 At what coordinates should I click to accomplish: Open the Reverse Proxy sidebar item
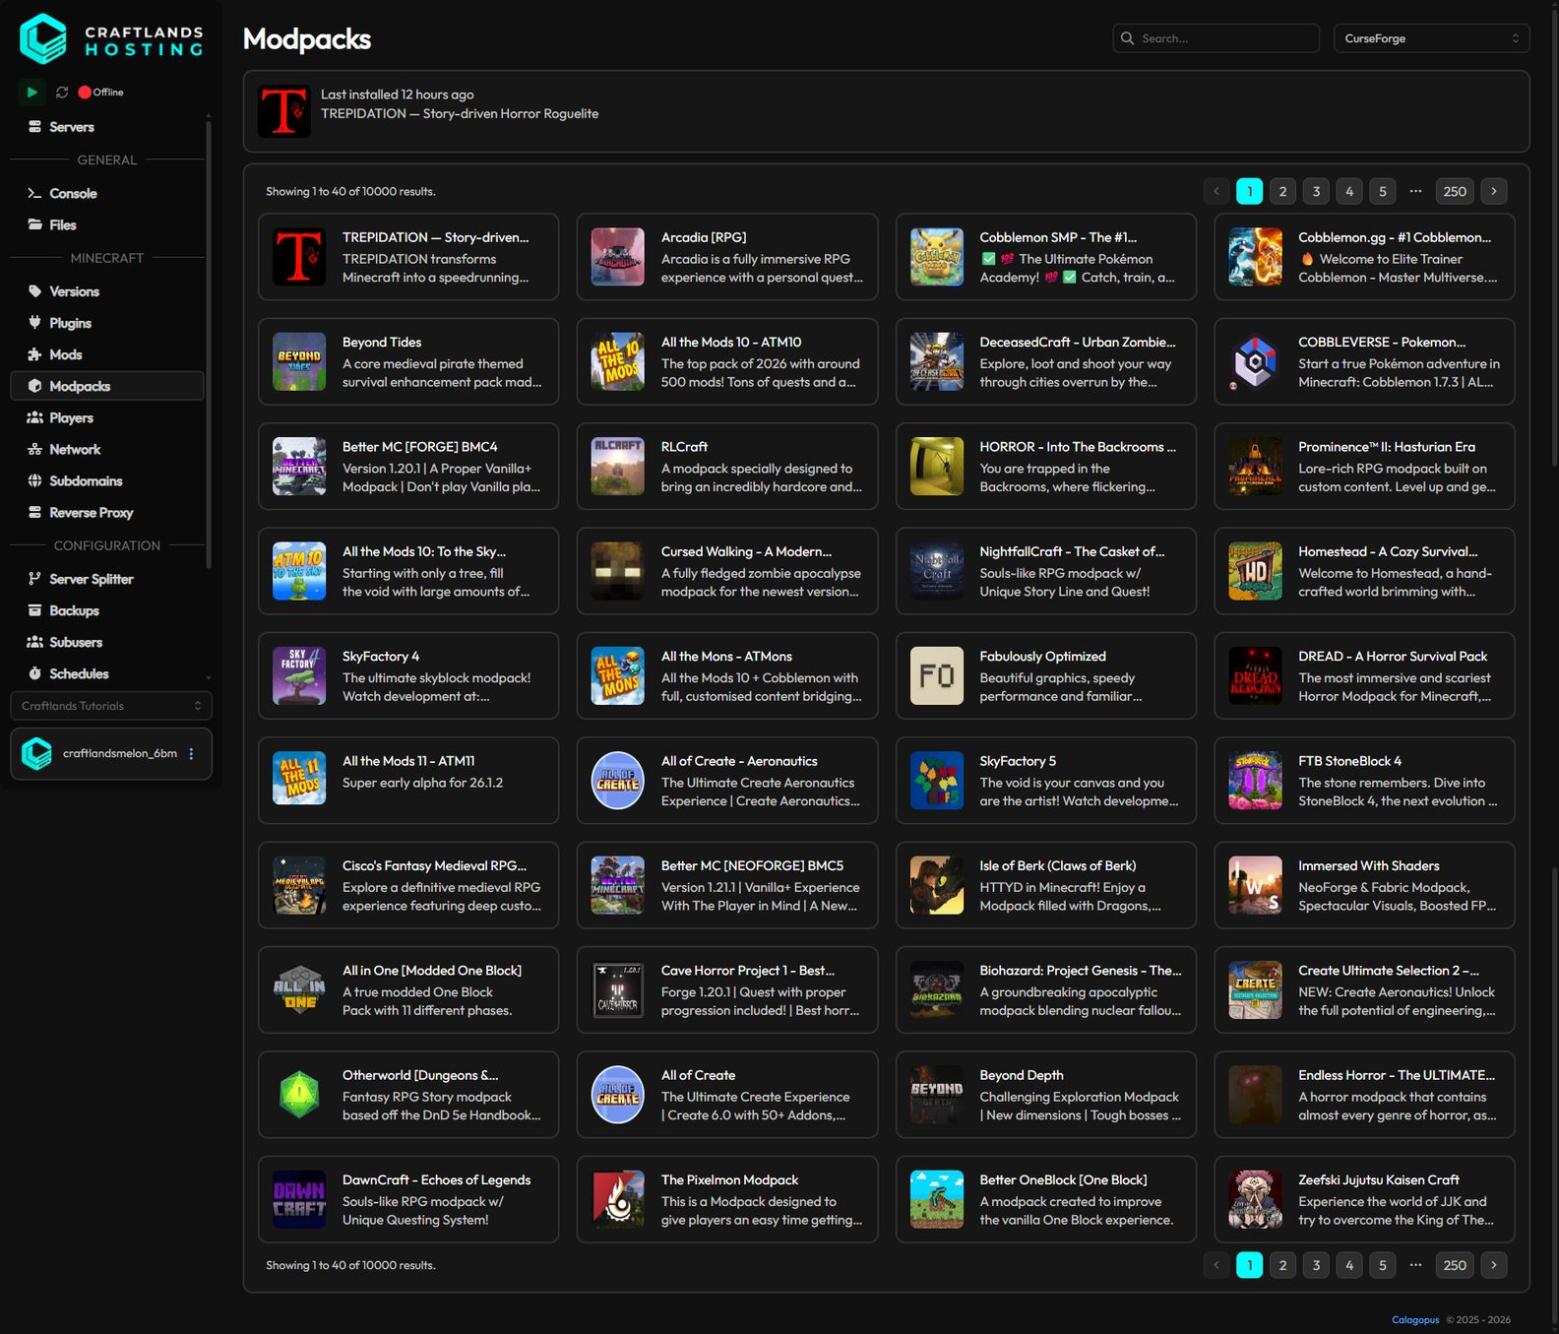click(107, 512)
